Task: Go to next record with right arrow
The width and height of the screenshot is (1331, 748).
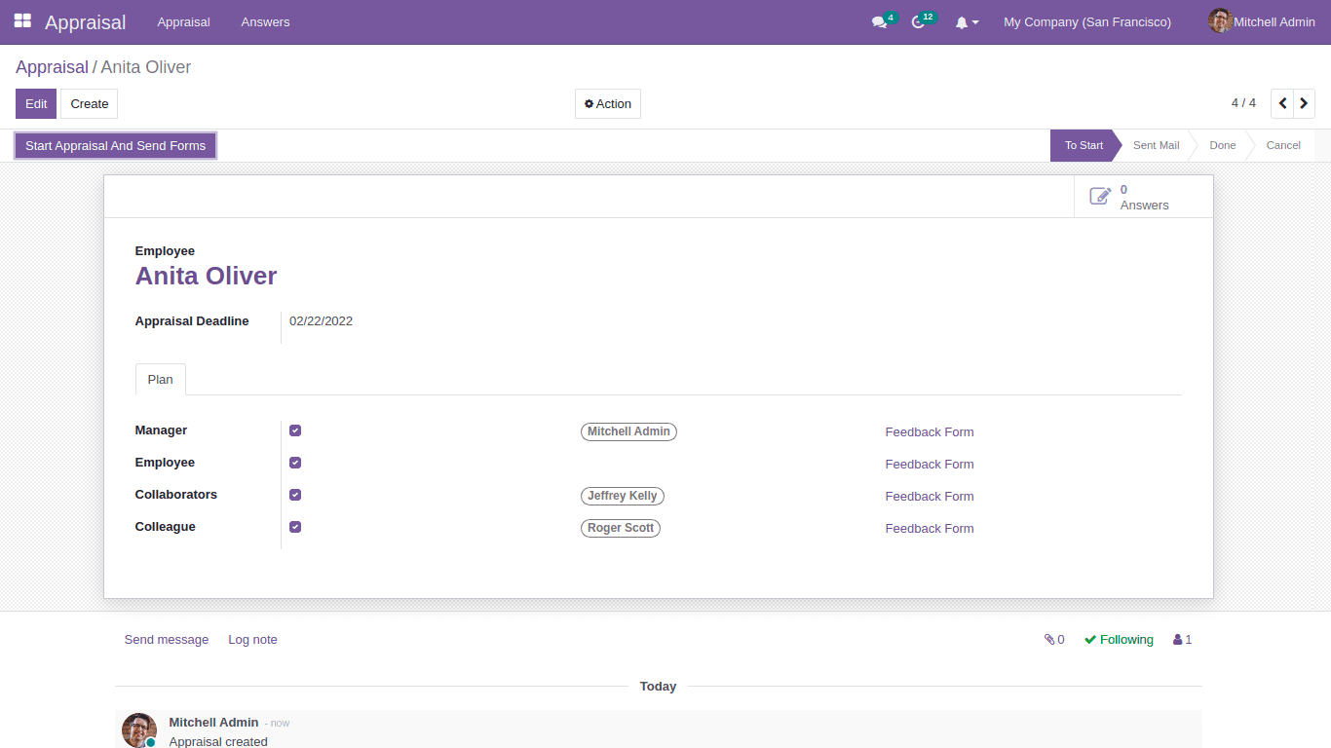Action: 1305,102
